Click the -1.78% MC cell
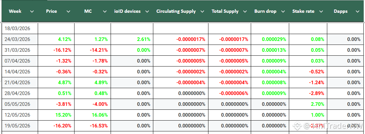Viewport: 365px width, 134px height. click(x=93, y=61)
